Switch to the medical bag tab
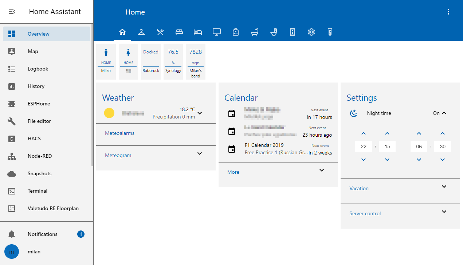This screenshot has width=463, height=265. pyautogui.click(x=236, y=32)
